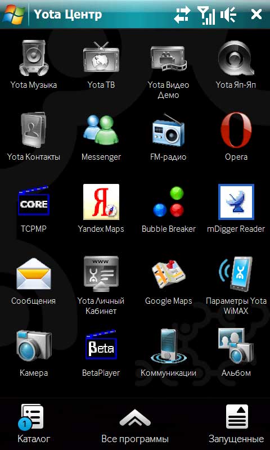Viewport: 270px width, 450px height.
Task: Open Windows Start flag menu
Action: pyautogui.click(x=13, y=14)
